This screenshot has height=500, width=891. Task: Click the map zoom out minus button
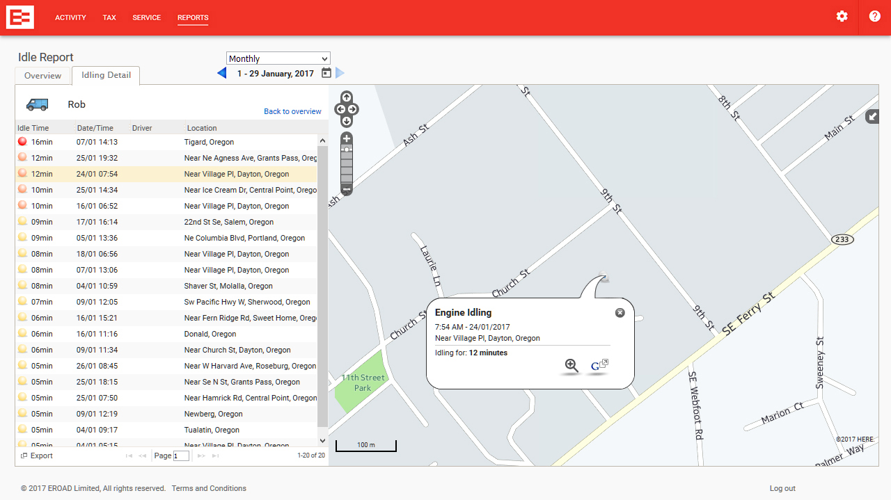(347, 189)
